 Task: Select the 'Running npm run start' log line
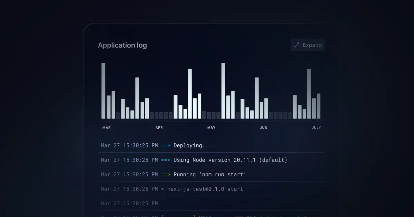[x=211, y=175]
